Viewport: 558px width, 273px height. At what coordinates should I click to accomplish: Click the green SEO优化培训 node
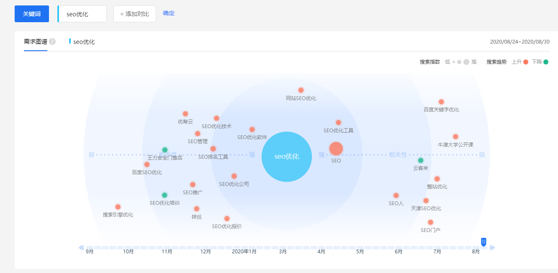click(x=165, y=195)
